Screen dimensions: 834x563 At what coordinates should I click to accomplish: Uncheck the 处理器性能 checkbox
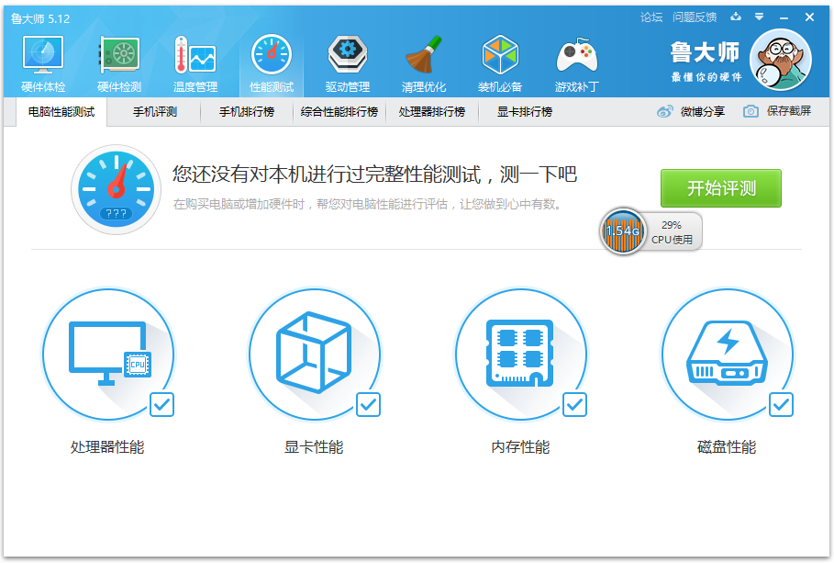tap(162, 404)
